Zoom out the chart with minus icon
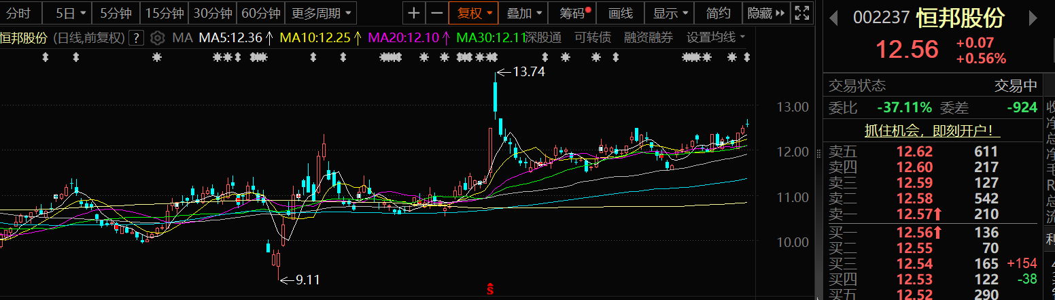 tap(437, 12)
